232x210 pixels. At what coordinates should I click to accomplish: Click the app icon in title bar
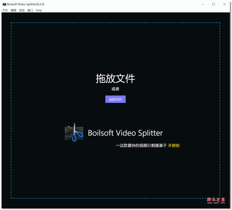(5, 5)
